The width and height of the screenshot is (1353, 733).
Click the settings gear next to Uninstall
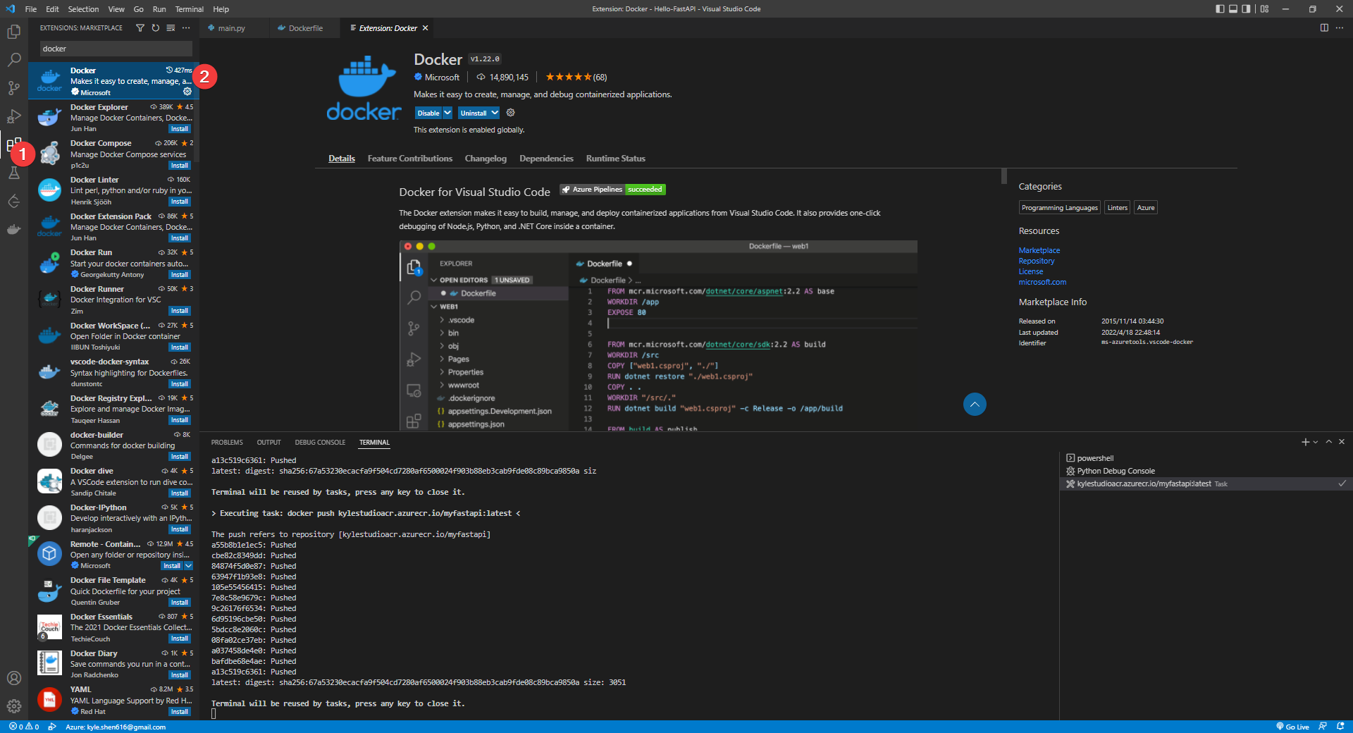(511, 113)
